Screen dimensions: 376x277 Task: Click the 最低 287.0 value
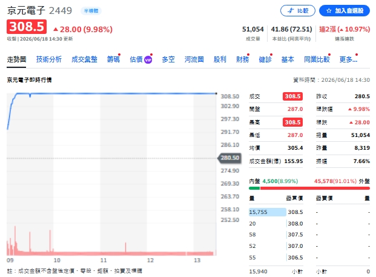pyautogui.click(x=295, y=135)
